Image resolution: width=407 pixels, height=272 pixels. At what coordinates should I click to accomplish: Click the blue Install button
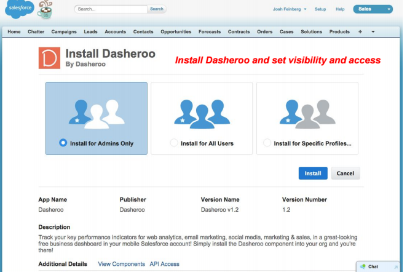(313, 174)
